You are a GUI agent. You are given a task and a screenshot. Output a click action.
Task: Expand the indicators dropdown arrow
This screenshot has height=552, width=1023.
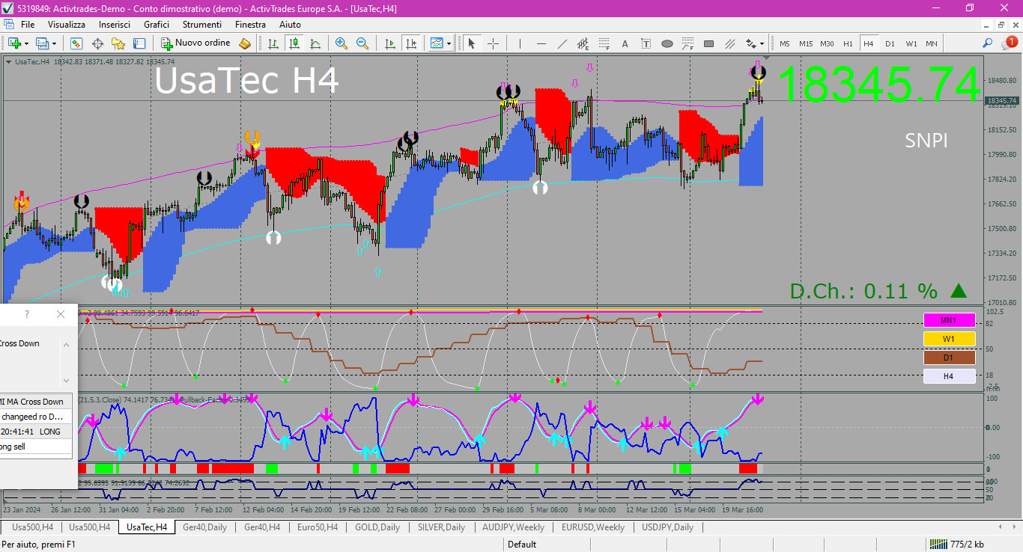(449, 43)
